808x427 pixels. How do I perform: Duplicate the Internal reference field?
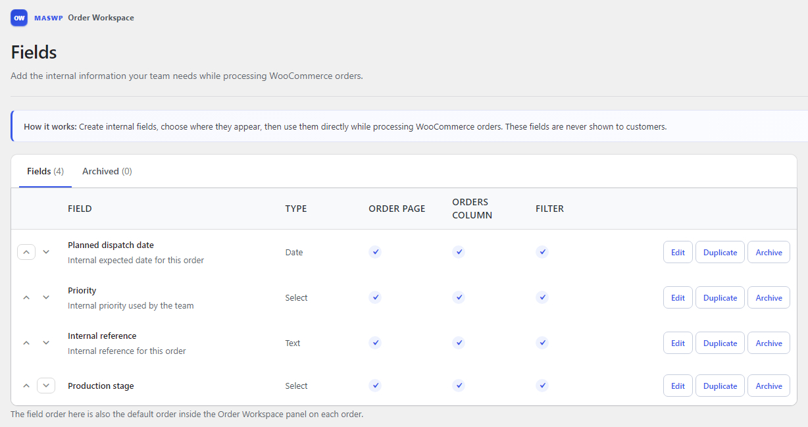720,343
